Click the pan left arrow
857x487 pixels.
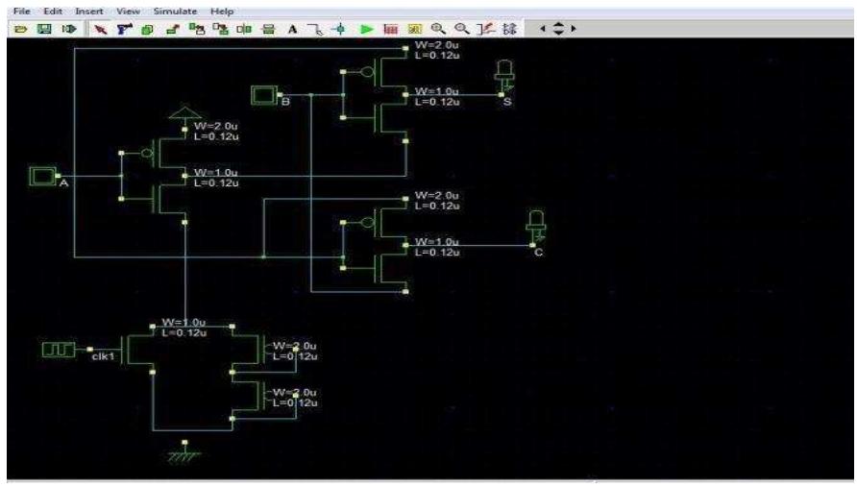coord(543,29)
